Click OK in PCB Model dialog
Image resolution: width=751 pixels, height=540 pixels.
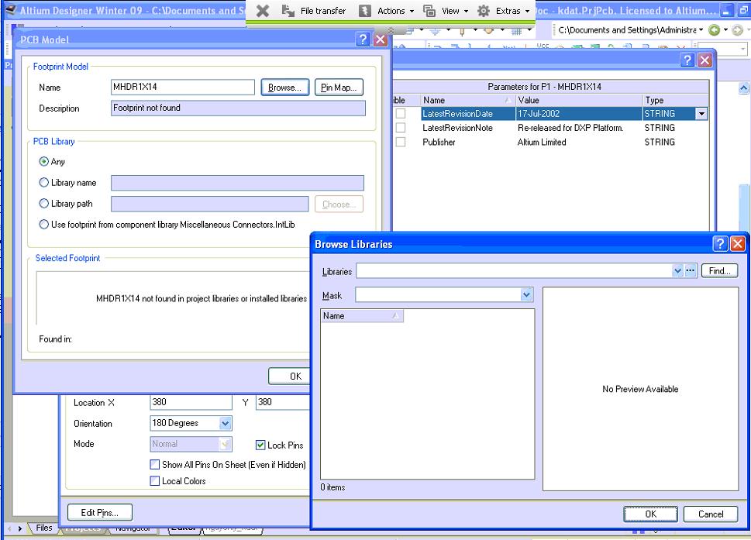tap(289, 377)
